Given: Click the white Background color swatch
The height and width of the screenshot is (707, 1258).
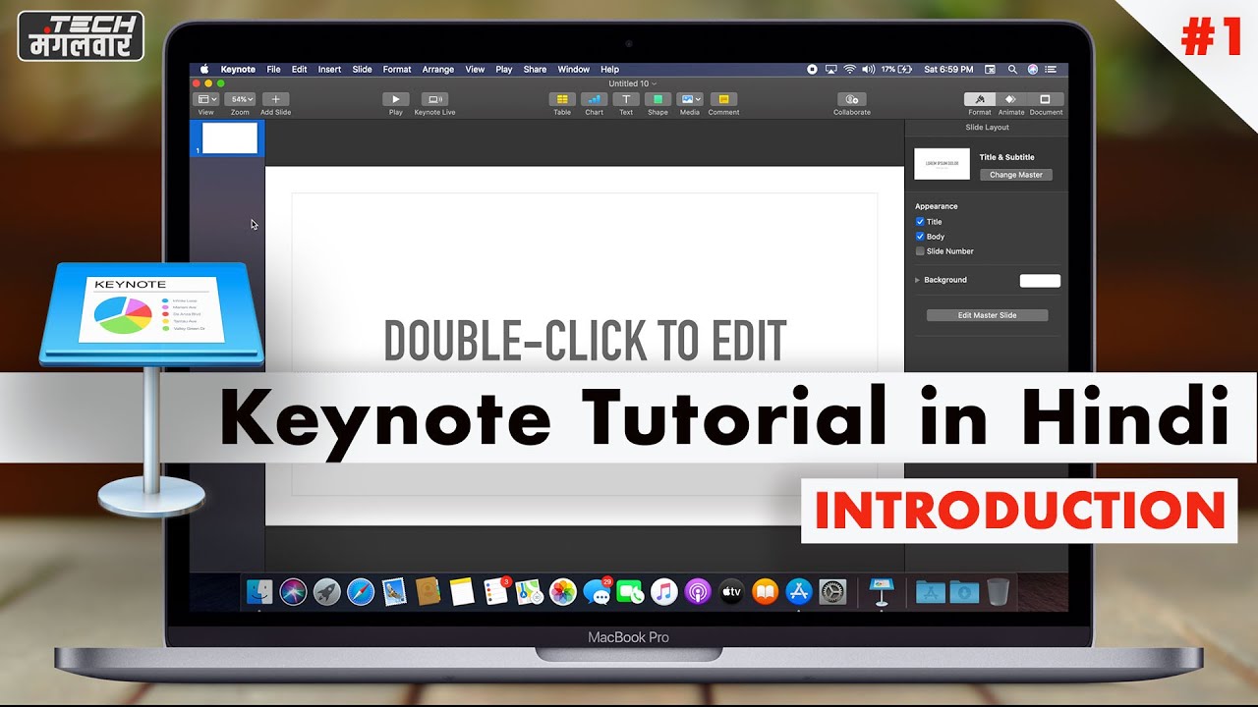Looking at the screenshot, I should pos(1040,281).
